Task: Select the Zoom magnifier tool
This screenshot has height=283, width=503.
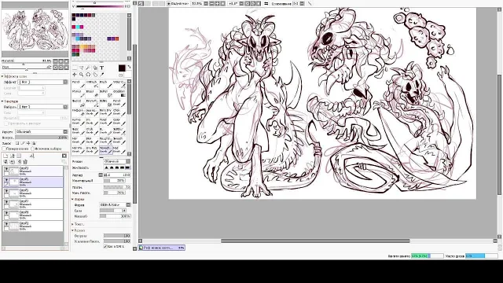Action: click(81, 75)
